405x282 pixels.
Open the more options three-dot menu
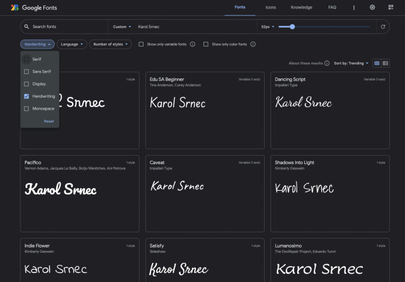pyautogui.click(x=354, y=8)
